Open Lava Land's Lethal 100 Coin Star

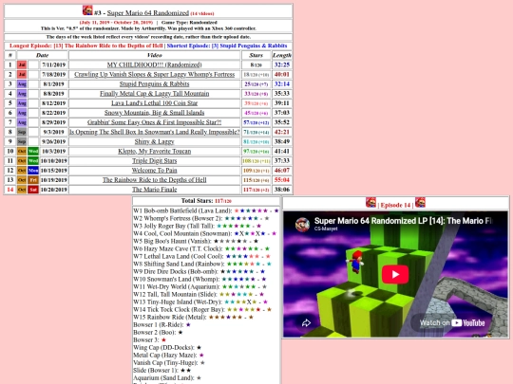click(x=155, y=103)
